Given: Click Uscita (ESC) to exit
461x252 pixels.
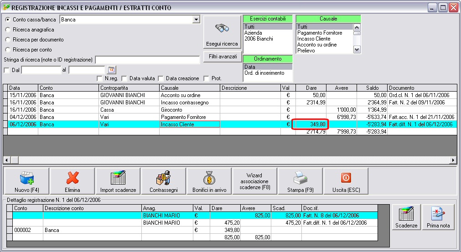Looking at the screenshot, I should coord(346,181).
